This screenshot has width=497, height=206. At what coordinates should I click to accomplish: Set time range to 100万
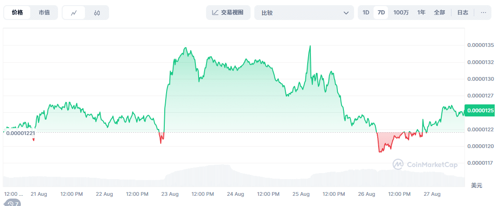(401, 13)
